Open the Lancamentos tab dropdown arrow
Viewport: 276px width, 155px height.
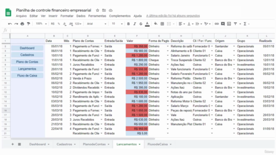[140, 145]
